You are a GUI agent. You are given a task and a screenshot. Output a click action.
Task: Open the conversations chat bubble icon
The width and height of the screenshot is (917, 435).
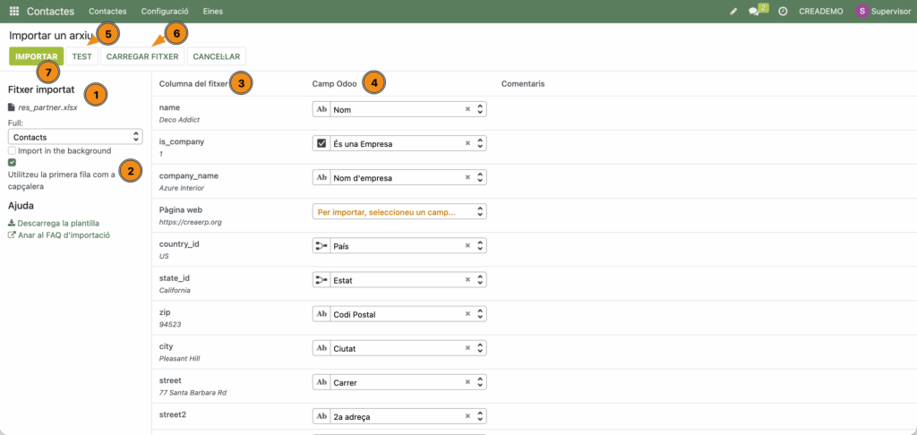[x=754, y=12]
